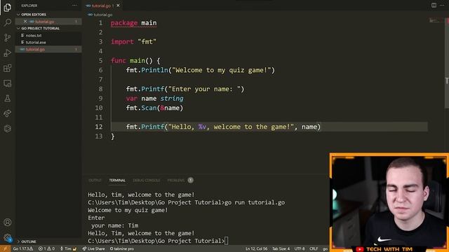Open the Source Control view
Screen dimensions: 449x252
click(8, 38)
